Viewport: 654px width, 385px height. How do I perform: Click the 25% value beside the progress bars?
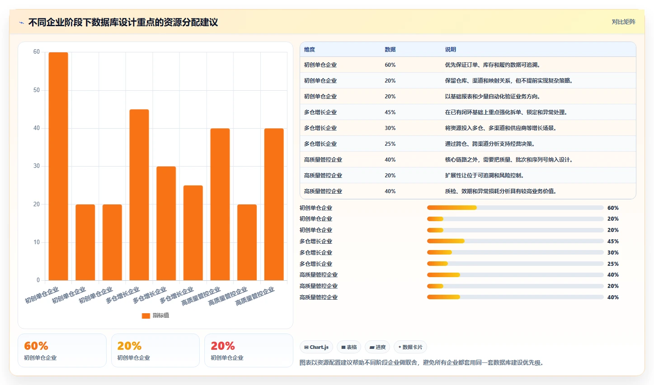pos(613,264)
